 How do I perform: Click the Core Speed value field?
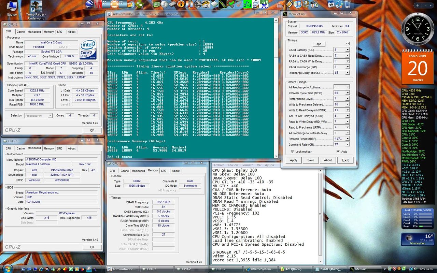38,90
